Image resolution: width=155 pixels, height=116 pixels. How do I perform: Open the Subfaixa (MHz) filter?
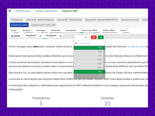(x=109, y=31)
